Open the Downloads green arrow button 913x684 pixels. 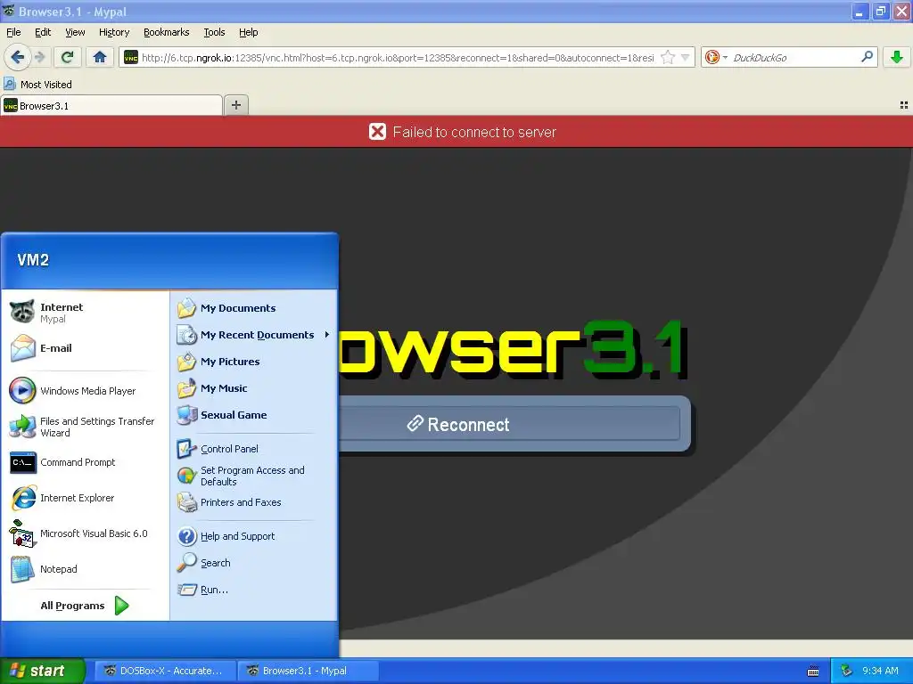897,57
